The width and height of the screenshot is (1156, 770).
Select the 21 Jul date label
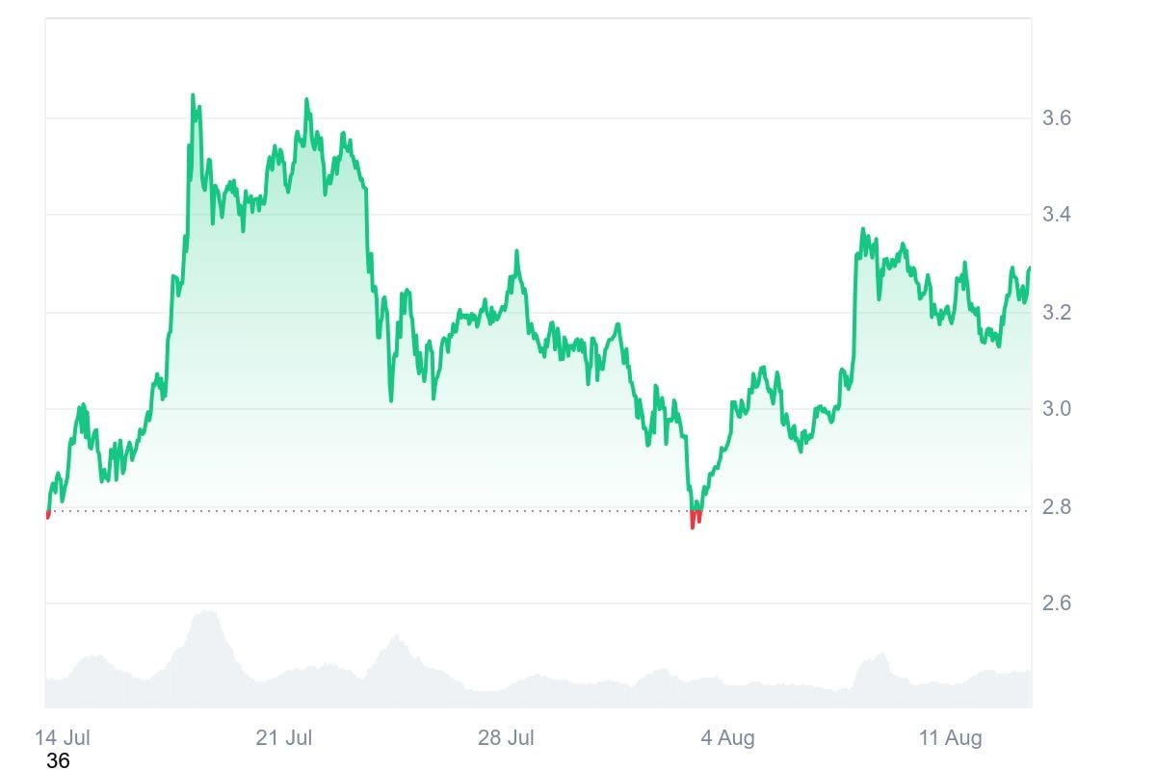coord(284,738)
